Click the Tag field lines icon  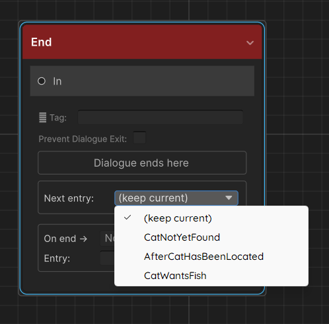tap(43, 118)
